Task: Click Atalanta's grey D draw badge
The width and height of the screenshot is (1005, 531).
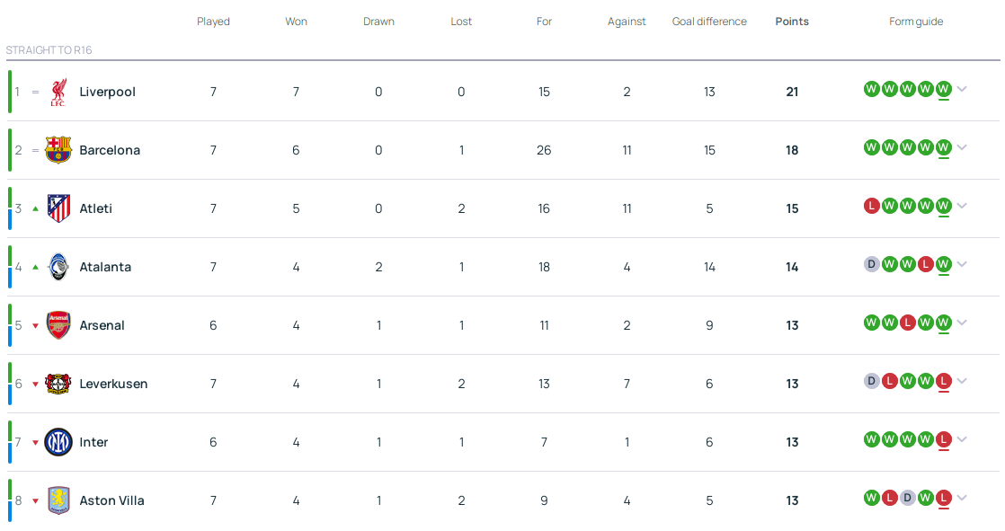Action: [871, 264]
